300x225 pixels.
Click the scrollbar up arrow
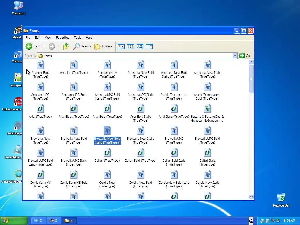click(251, 62)
